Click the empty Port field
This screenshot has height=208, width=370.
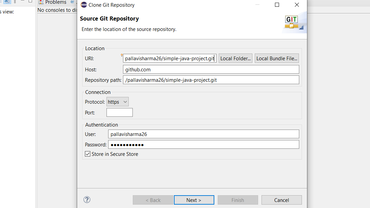point(119,112)
